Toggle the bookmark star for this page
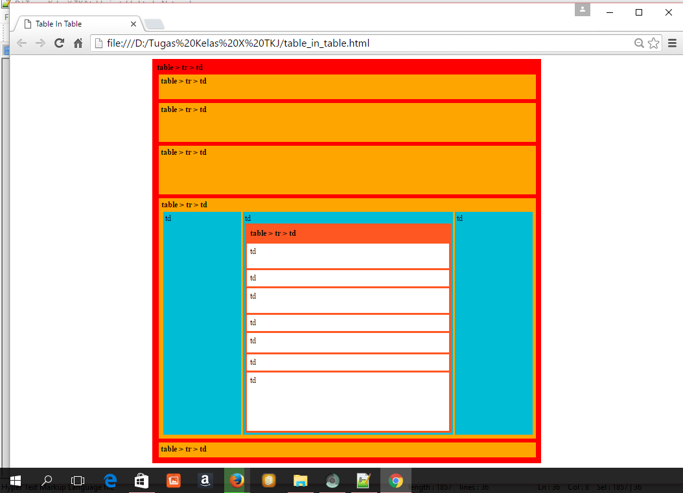 pyautogui.click(x=654, y=43)
